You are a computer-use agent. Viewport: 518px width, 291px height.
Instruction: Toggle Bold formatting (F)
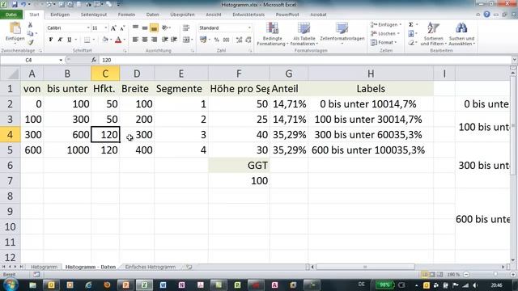click(50, 40)
